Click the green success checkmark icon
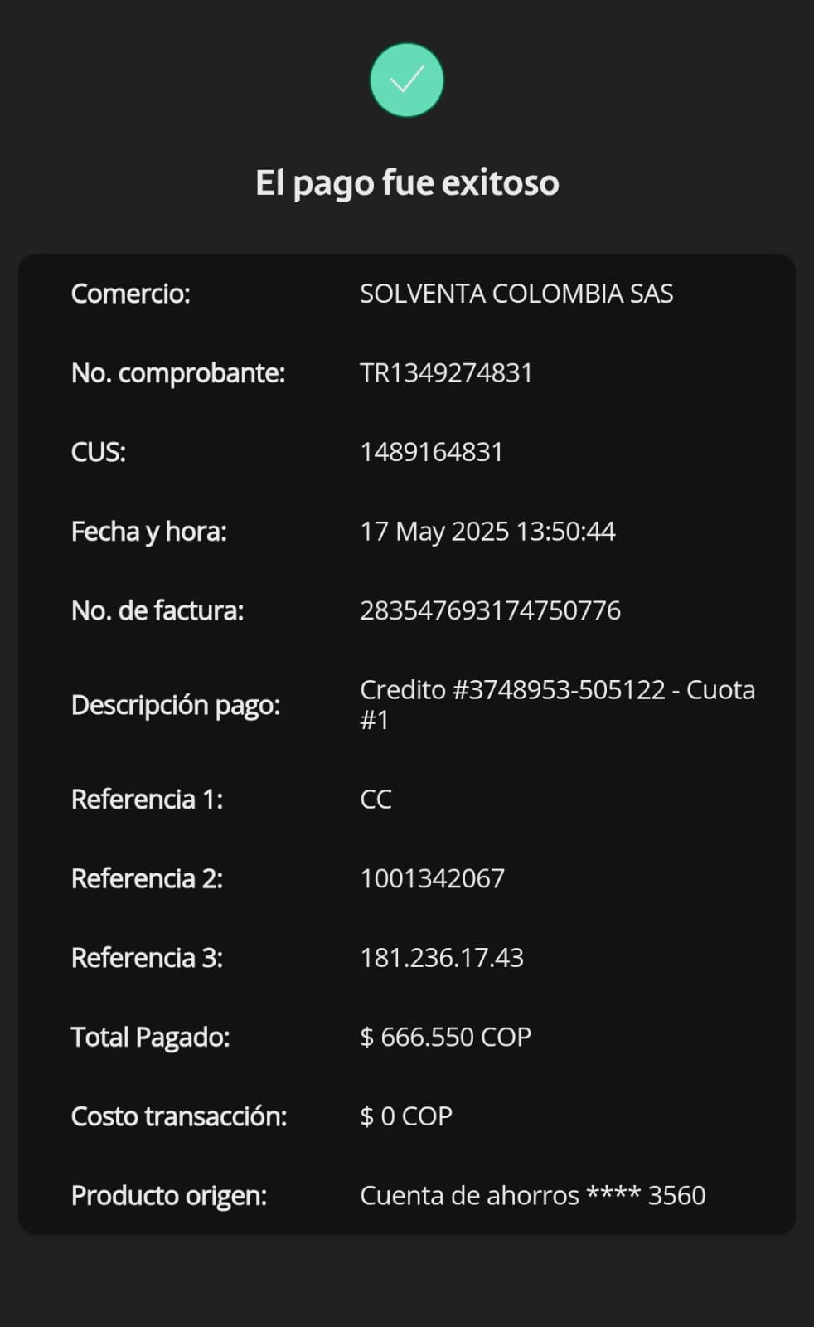The image size is (814, 1327). 406,80
